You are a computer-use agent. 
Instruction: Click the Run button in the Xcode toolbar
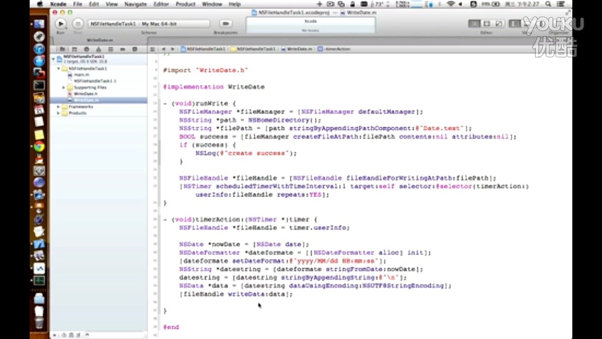click(x=60, y=24)
